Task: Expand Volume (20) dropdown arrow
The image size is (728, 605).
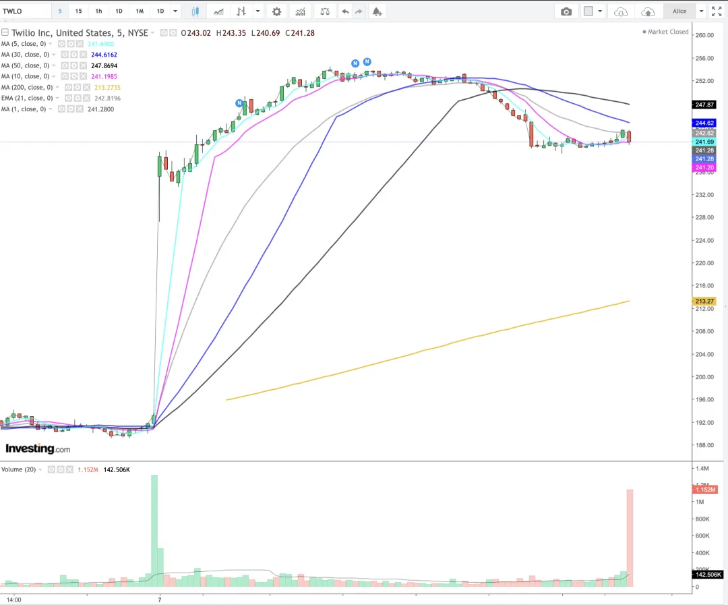Action: click(x=40, y=470)
